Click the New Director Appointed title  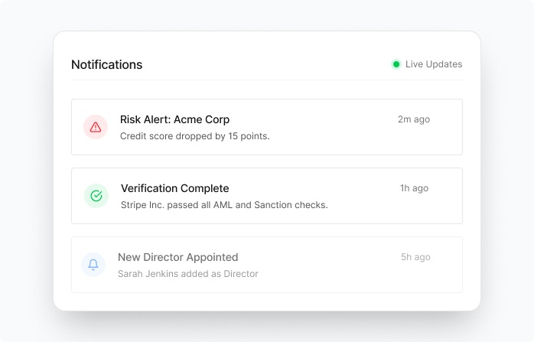click(177, 257)
